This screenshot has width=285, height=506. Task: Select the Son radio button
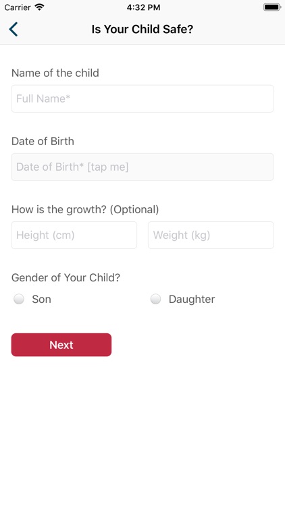tap(19, 299)
